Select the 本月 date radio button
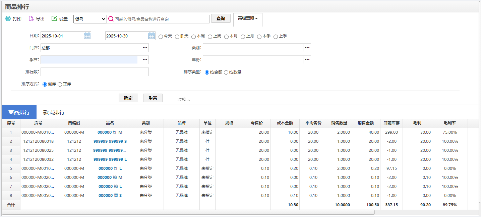481x217 pixels. tap(227, 36)
